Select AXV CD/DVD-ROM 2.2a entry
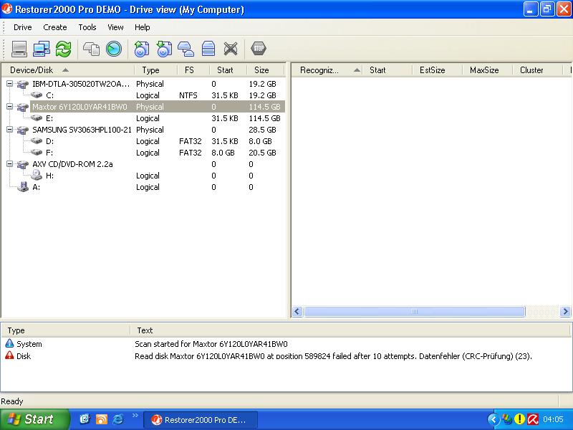Screen dimensions: 573x430 [72, 164]
